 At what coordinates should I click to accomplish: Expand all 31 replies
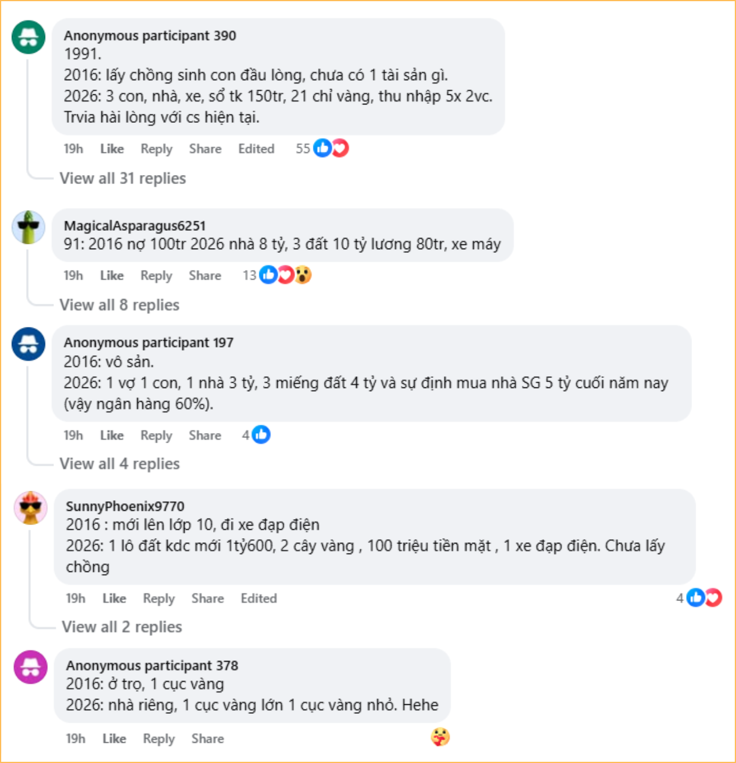[x=123, y=179]
